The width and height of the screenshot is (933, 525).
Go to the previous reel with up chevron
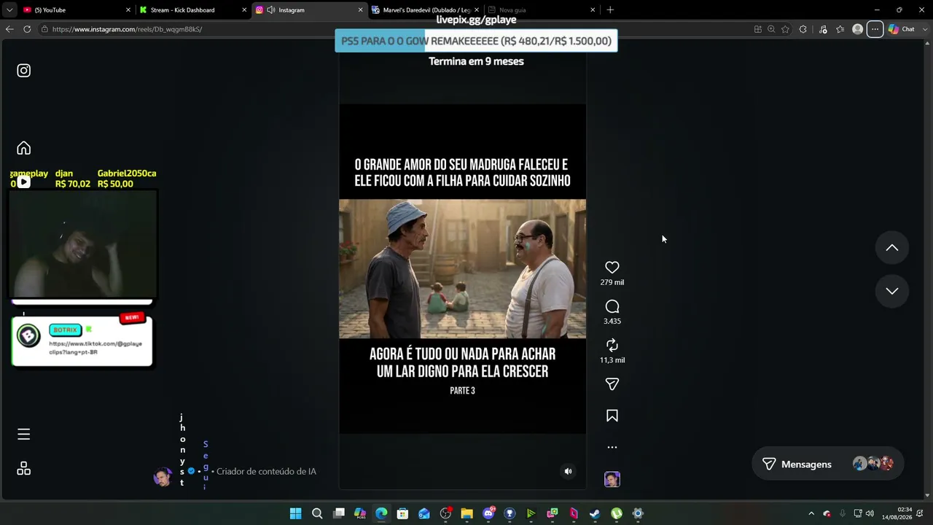tap(892, 248)
